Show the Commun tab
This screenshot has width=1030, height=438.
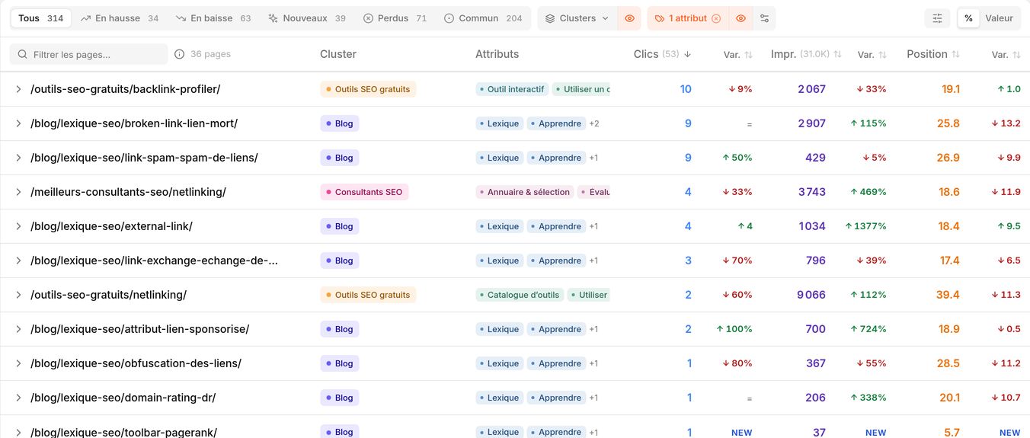[x=483, y=18]
